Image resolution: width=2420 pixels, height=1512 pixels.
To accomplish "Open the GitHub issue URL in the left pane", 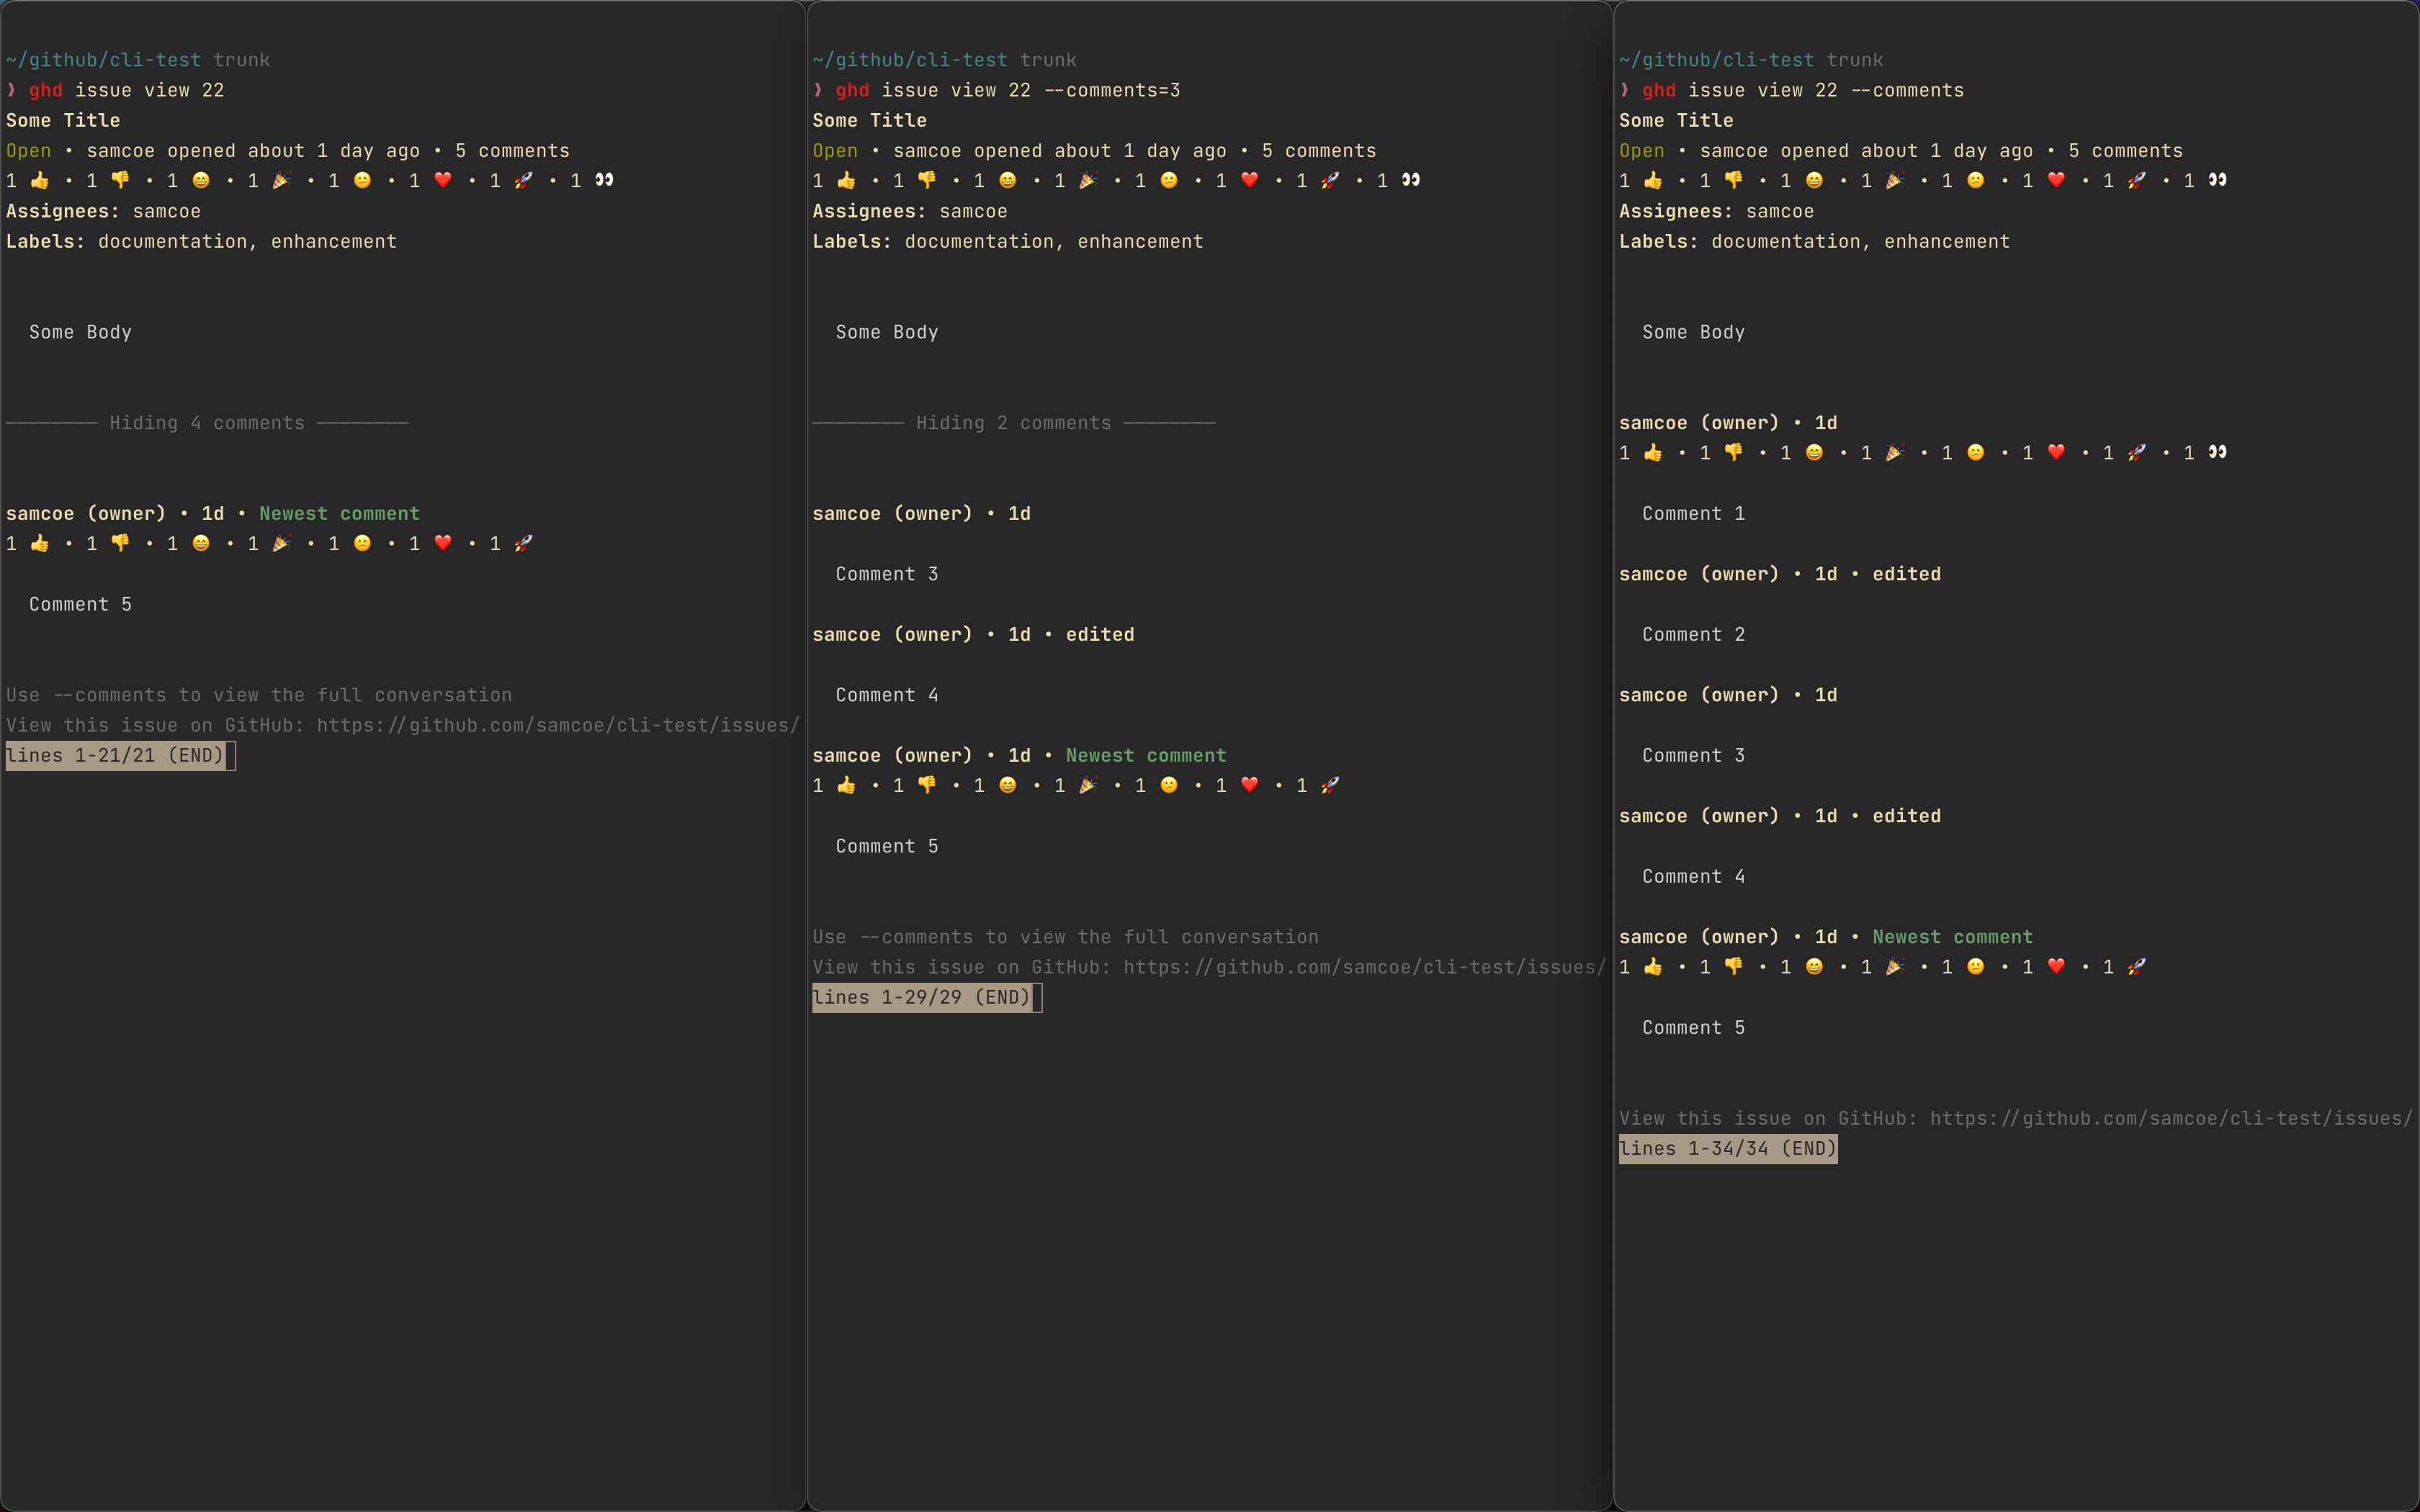I will pyautogui.click(x=557, y=725).
